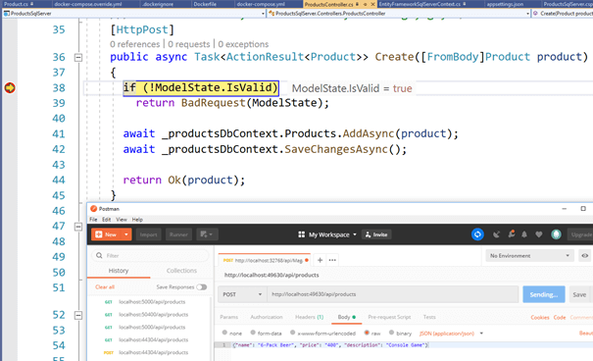The width and height of the screenshot is (593, 361).
Task: Switch to appsettings.json tab
Action: [x=505, y=4]
